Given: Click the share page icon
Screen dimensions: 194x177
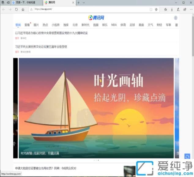Looking at the screenshot, I should coord(185,10).
